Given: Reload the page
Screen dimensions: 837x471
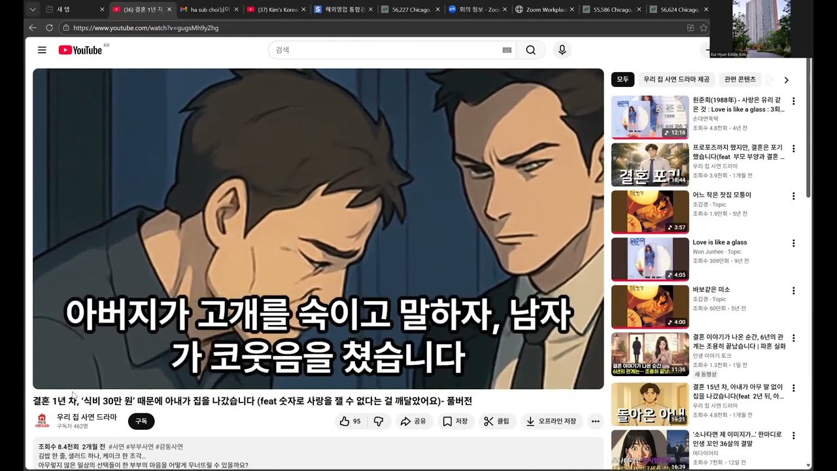Looking at the screenshot, I should (49, 27).
